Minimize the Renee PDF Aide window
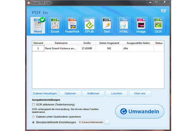This screenshot has width=196, height=131. [x=150, y=2]
